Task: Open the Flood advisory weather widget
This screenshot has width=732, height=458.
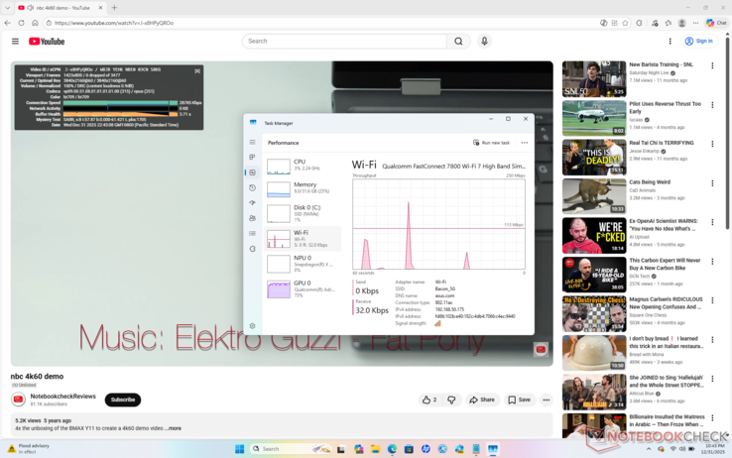Action: coord(29,449)
